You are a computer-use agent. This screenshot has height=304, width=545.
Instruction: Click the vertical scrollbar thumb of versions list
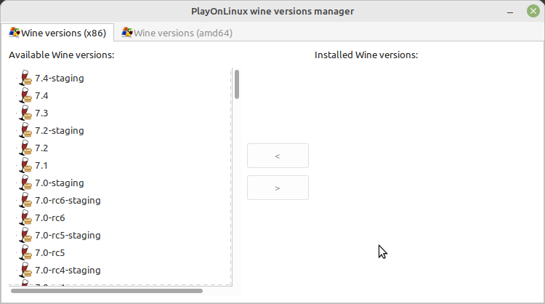[x=237, y=84]
